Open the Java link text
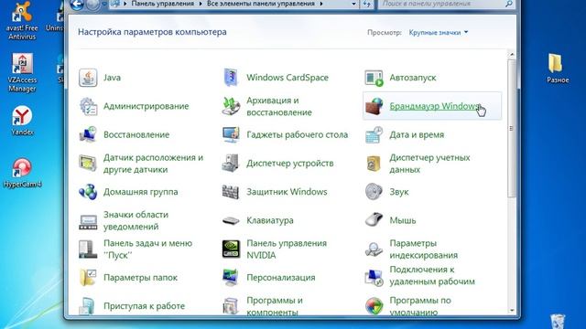The width and height of the screenshot is (586, 329). pos(112,78)
